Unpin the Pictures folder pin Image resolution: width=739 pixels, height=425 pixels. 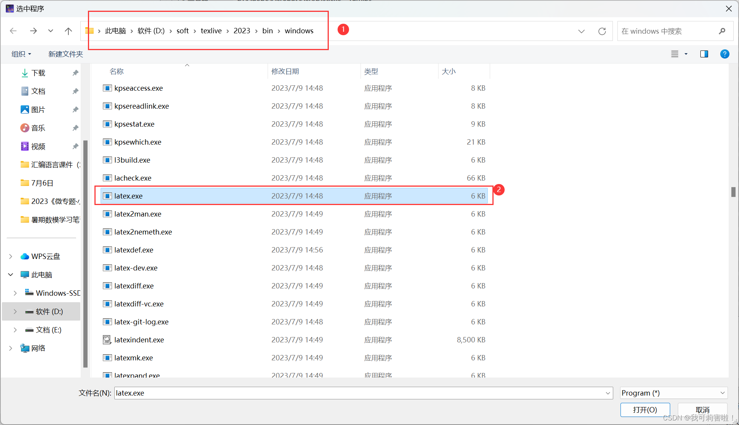(x=75, y=110)
